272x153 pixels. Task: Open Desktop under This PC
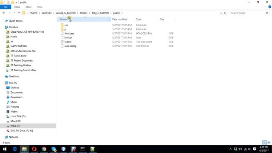tap(15, 88)
